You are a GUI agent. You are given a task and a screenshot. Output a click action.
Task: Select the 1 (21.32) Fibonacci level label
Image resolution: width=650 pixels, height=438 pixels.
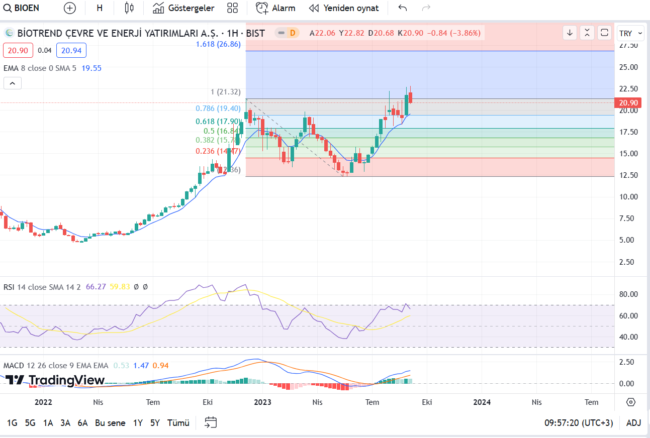[226, 92]
